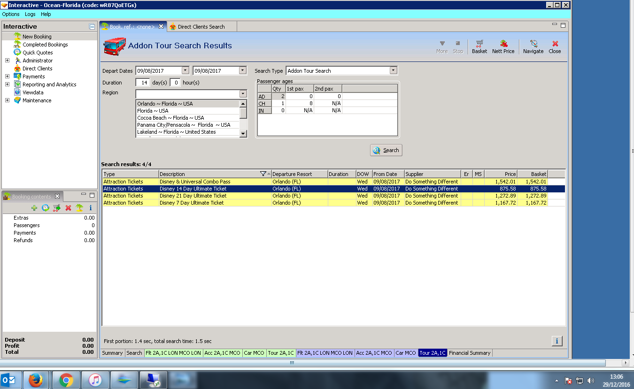Open the Basket from the toolbar
The image size is (634, 389).
(479, 46)
